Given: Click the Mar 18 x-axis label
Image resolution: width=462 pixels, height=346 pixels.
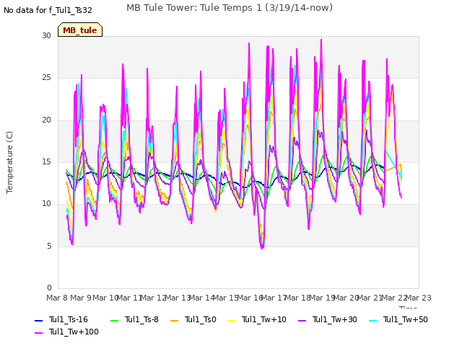Looking at the screenshot, I should click(297, 298).
